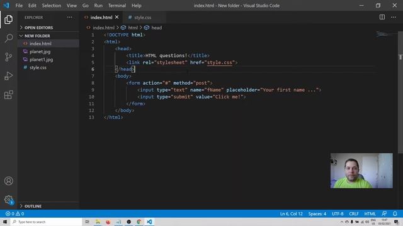Image resolution: width=403 pixels, height=226 pixels.
Task: Click the editor vertical scrollbar
Action: click(x=400, y=92)
